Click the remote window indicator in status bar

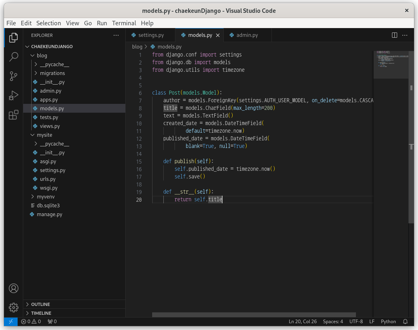pos(11,322)
